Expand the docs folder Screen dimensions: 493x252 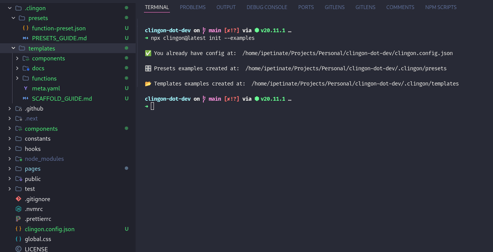coord(17,68)
